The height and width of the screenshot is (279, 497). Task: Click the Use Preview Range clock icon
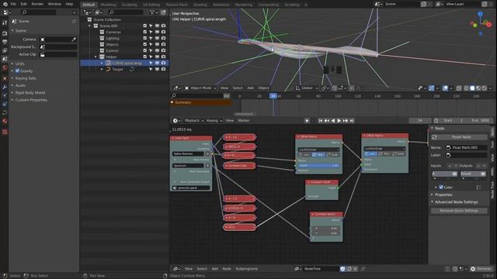436,121
